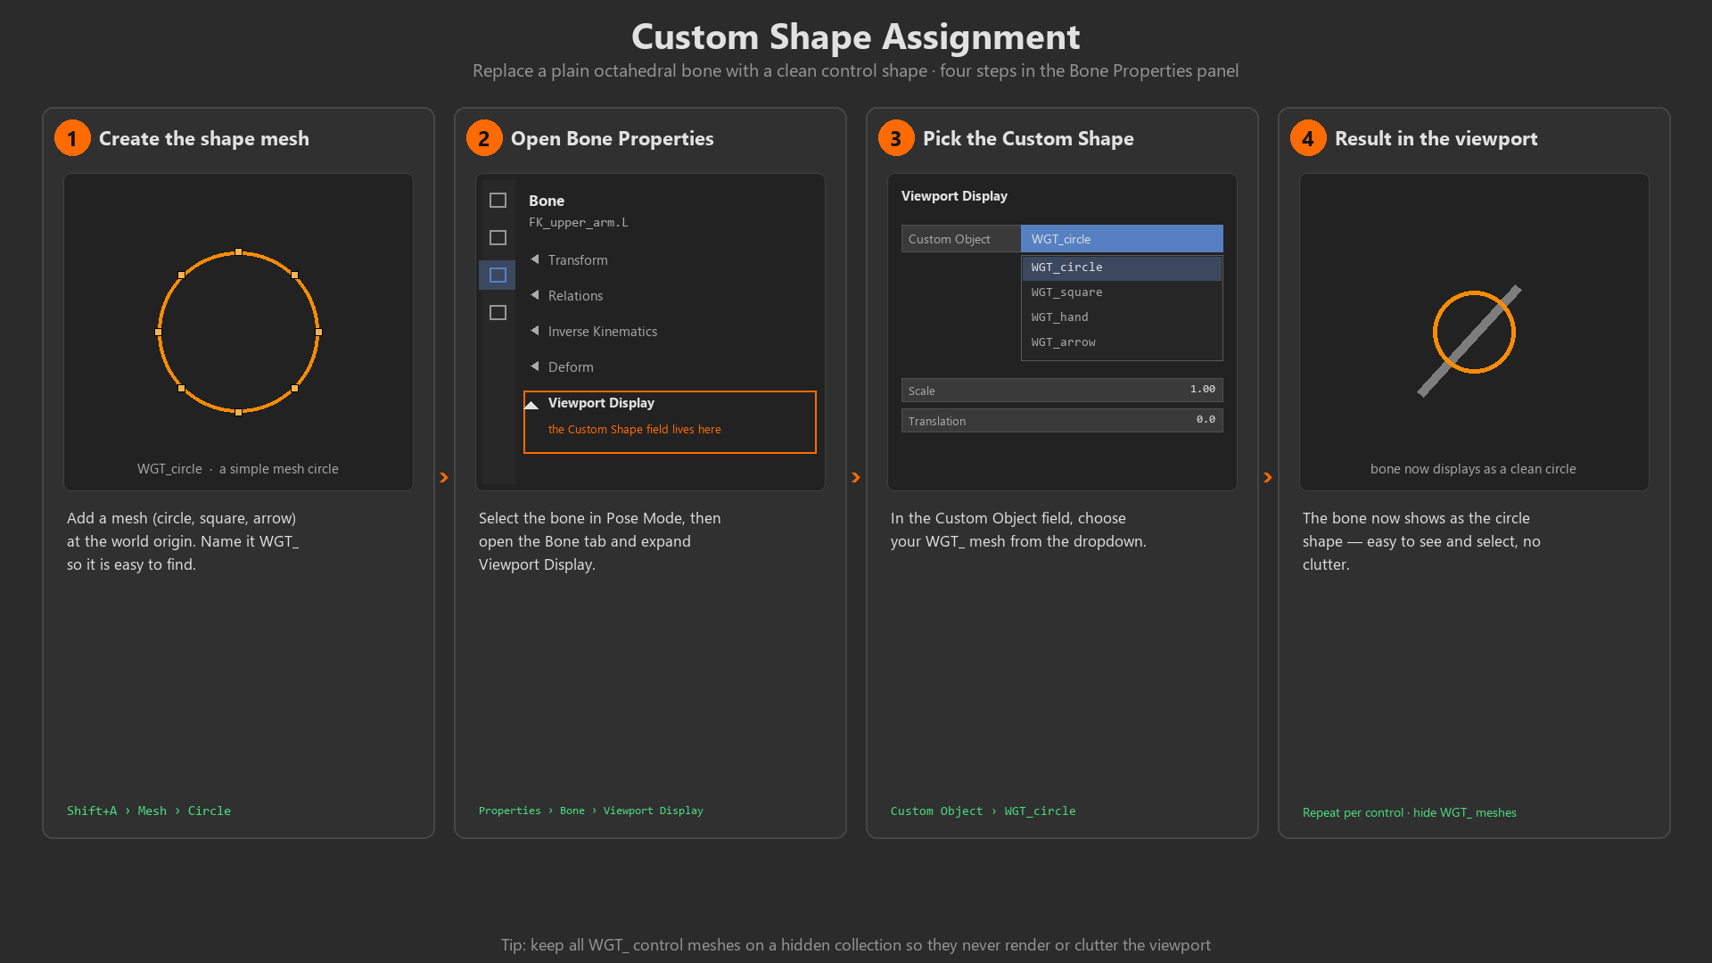
Task: Click the 'Create the shape mesh' step title
Action: coord(204,139)
